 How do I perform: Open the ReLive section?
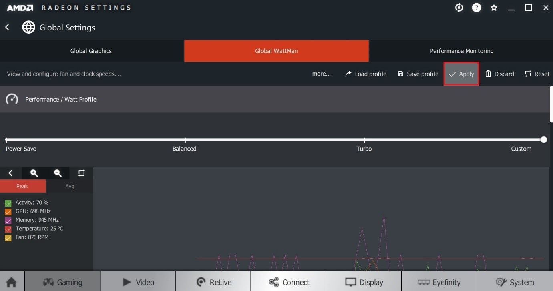pyautogui.click(x=213, y=282)
